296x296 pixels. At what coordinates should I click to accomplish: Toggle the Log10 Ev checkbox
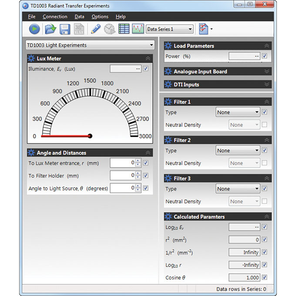coord(265,227)
